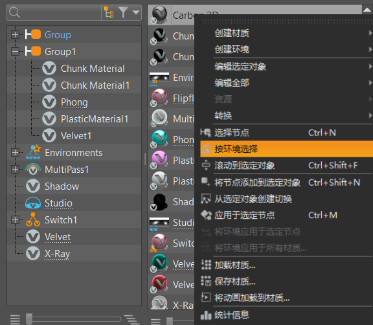
Task: Open the 转换 submenu
Action: click(x=287, y=115)
